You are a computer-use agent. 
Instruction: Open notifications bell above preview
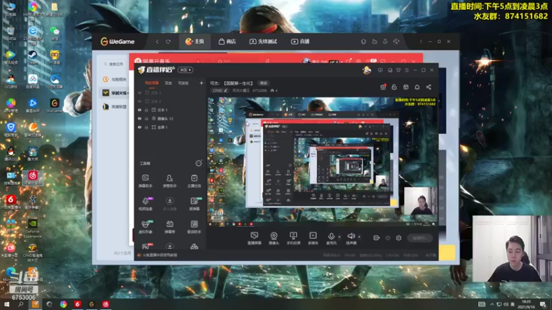[x=417, y=87]
